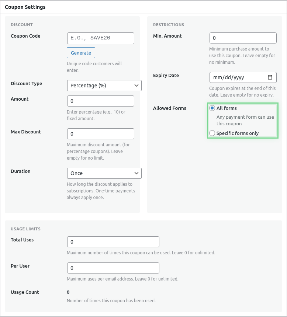
Task: Click inside the Expiry Date field
Action: (x=240, y=77)
